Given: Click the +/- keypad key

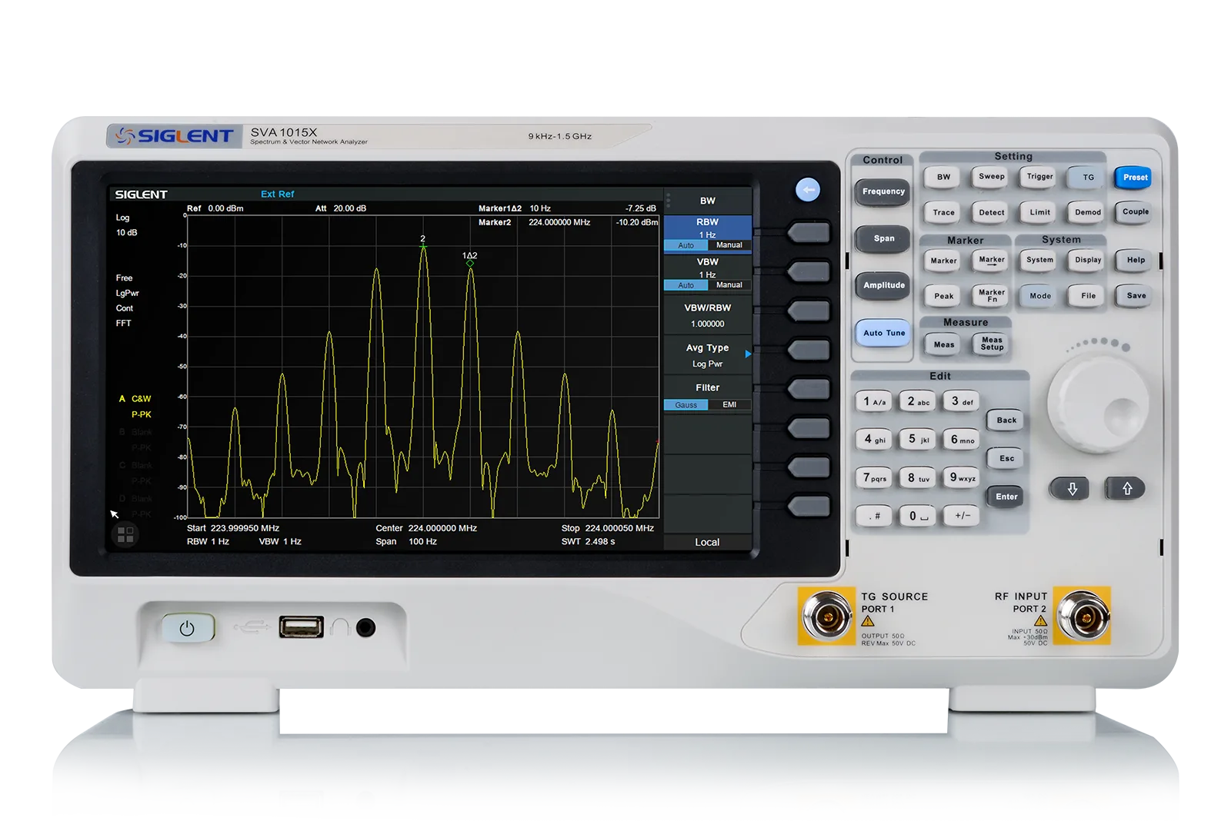Looking at the screenshot, I should coord(962,516).
